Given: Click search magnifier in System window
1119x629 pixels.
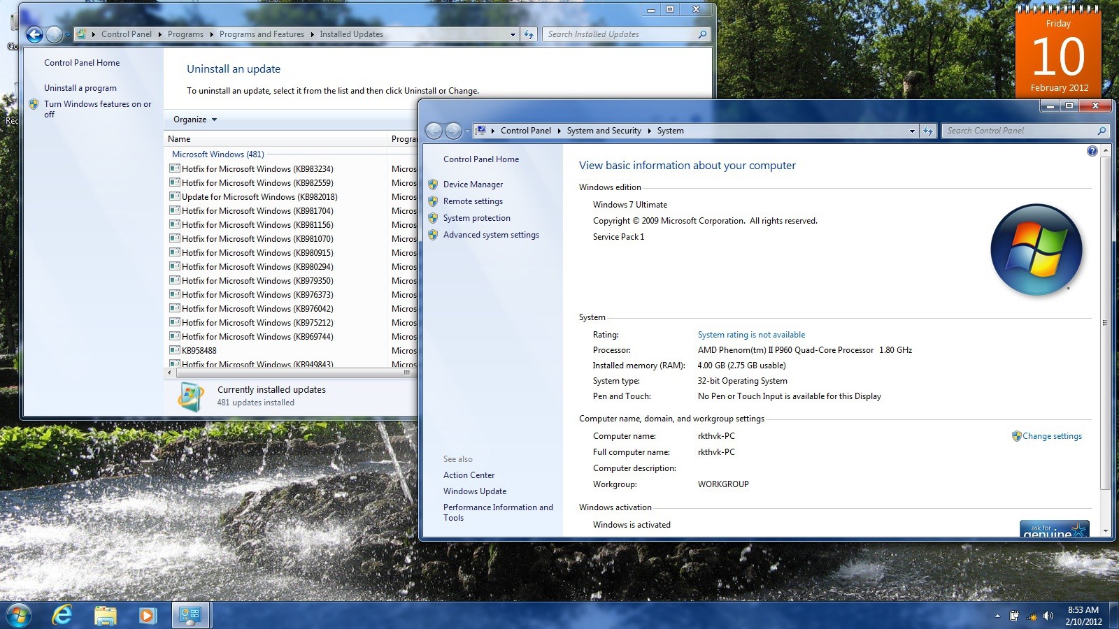Looking at the screenshot, I should point(1102,131).
